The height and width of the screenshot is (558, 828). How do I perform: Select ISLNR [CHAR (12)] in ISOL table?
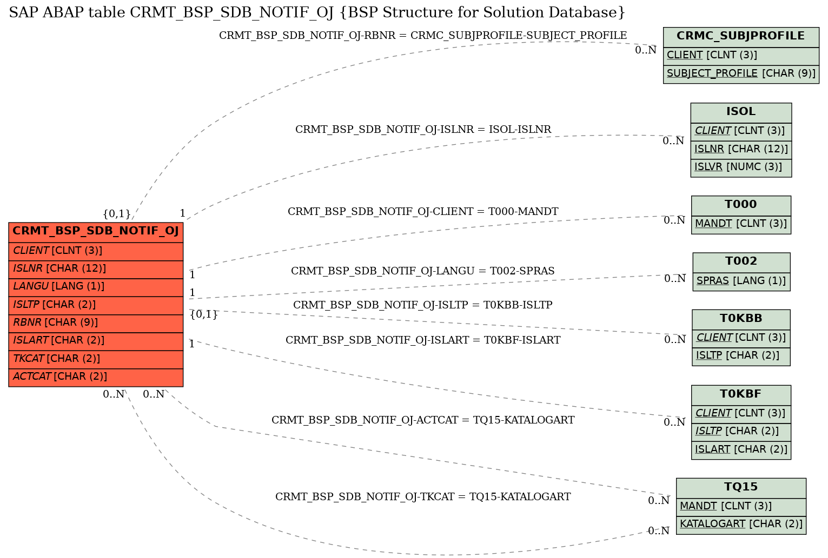[x=741, y=150]
